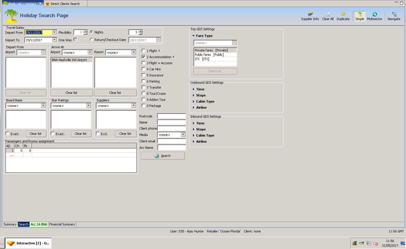The image size is (406, 249).
Task: Open the Depart From date dropdown
Action: click(x=54, y=33)
